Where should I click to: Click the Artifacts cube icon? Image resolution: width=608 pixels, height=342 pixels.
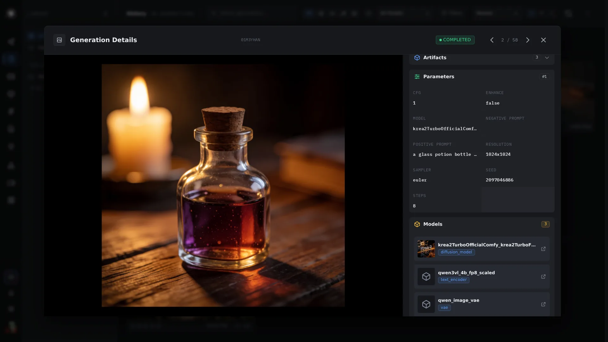[x=417, y=58]
